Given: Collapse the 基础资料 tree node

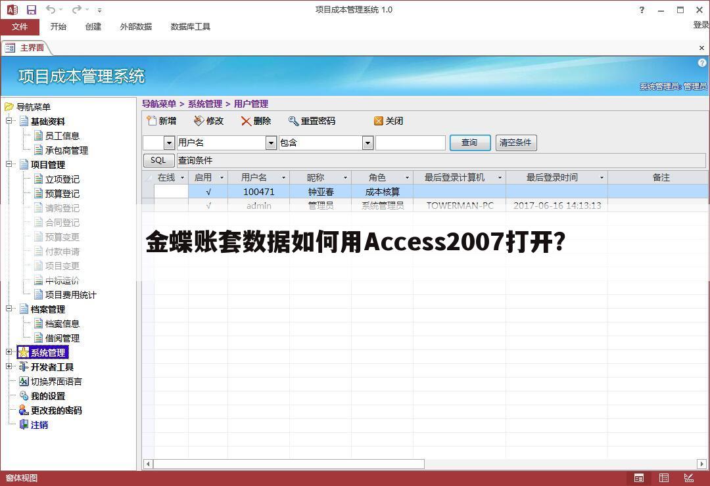Looking at the screenshot, I should coord(9,121).
